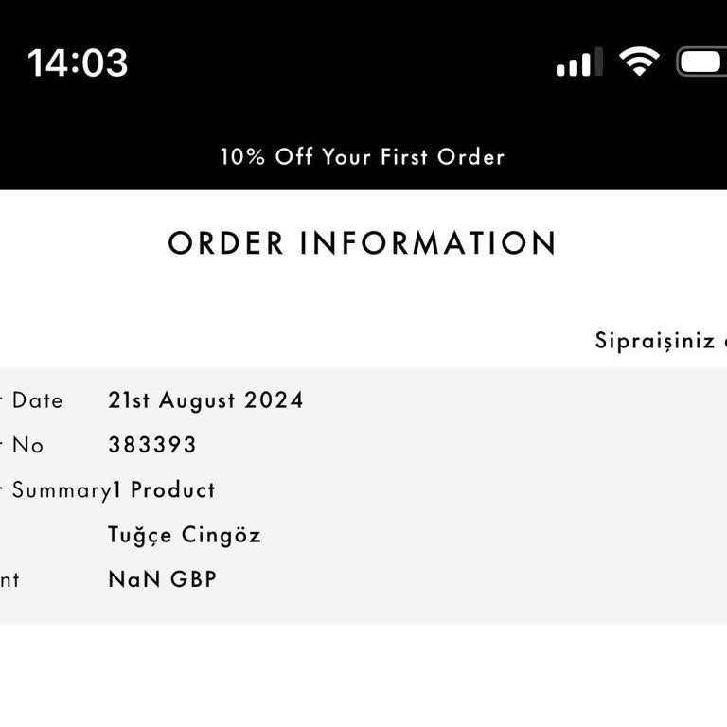
Task: Open the 10% Off Your First Order banner
Action: pos(363,157)
